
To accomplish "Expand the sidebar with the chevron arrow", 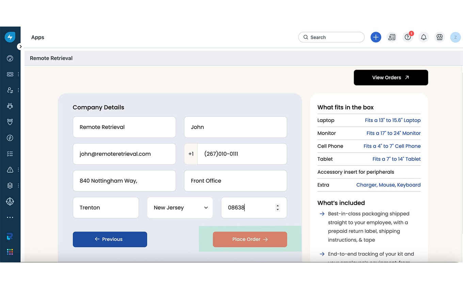I will coord(20,47).
